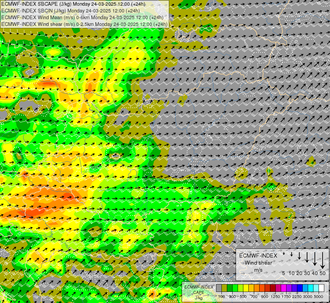Click the 10 m/s wind shear arrow

292,255
